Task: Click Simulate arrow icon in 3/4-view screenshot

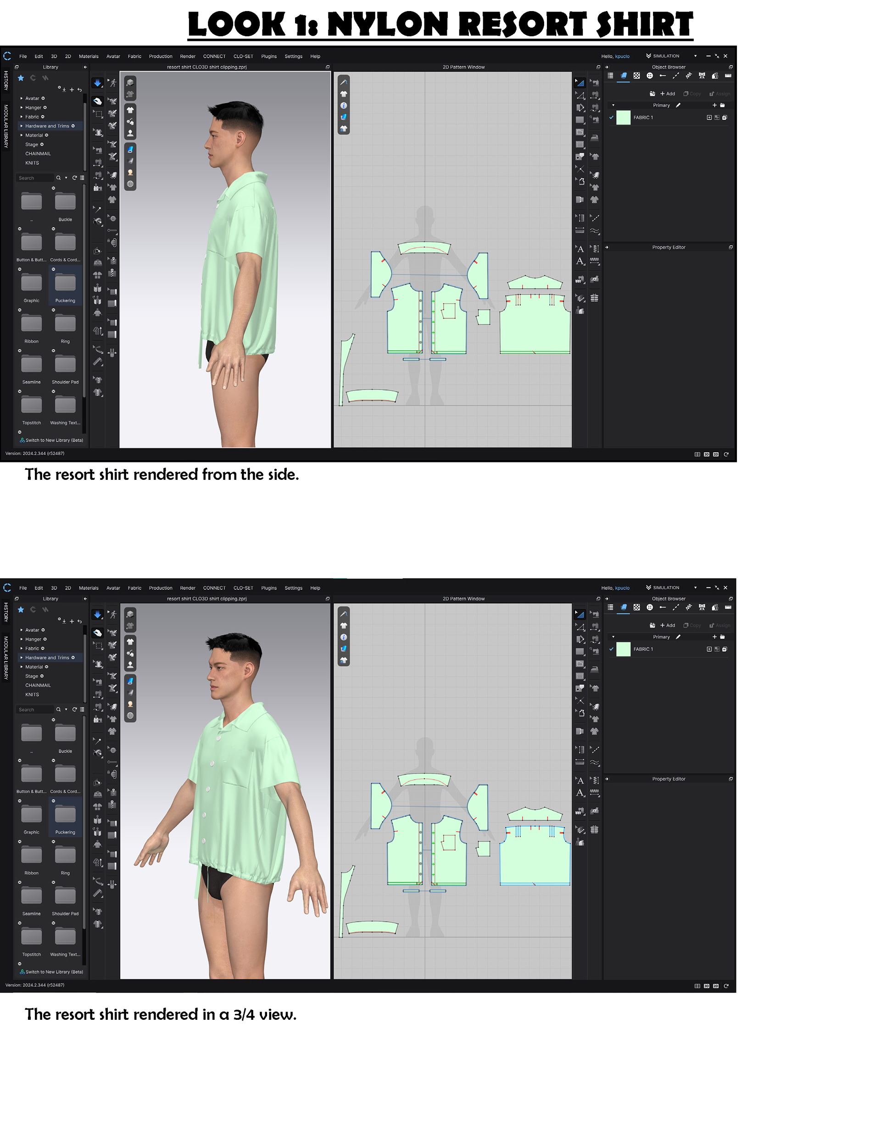Action: 98,615
